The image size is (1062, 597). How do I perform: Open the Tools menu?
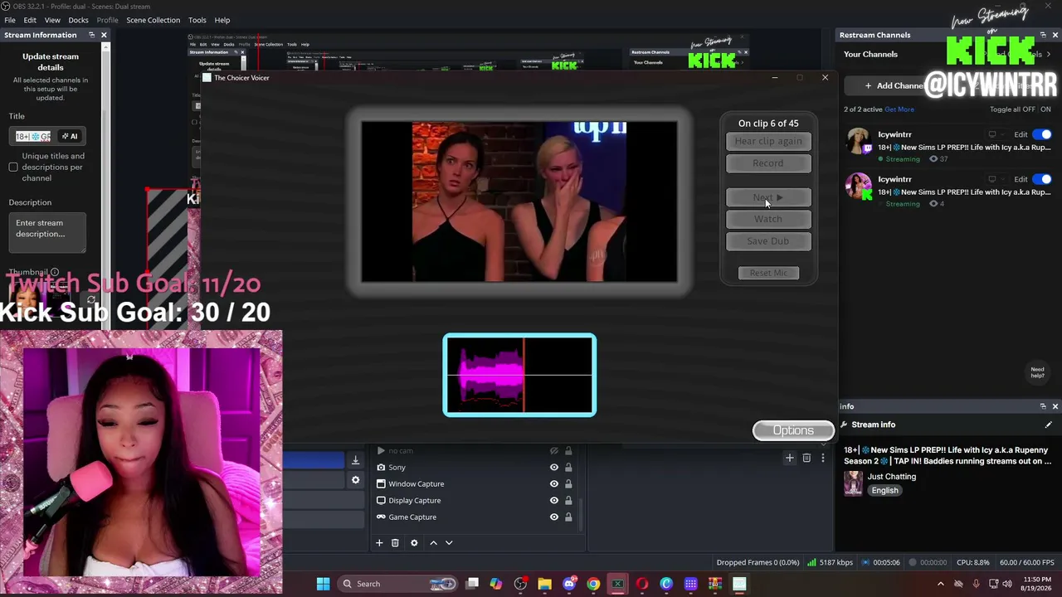point(197,20)
